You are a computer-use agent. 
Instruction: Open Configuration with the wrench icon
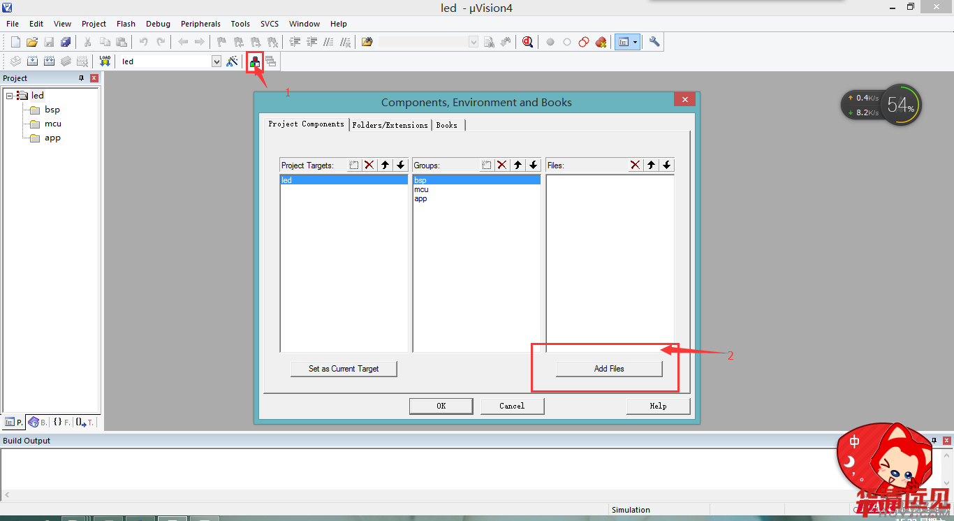coord(654,42)
